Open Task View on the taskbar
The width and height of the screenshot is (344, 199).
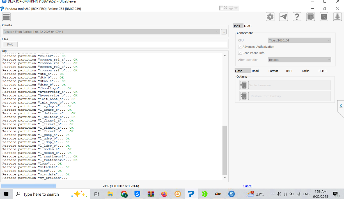coord(97,194)
